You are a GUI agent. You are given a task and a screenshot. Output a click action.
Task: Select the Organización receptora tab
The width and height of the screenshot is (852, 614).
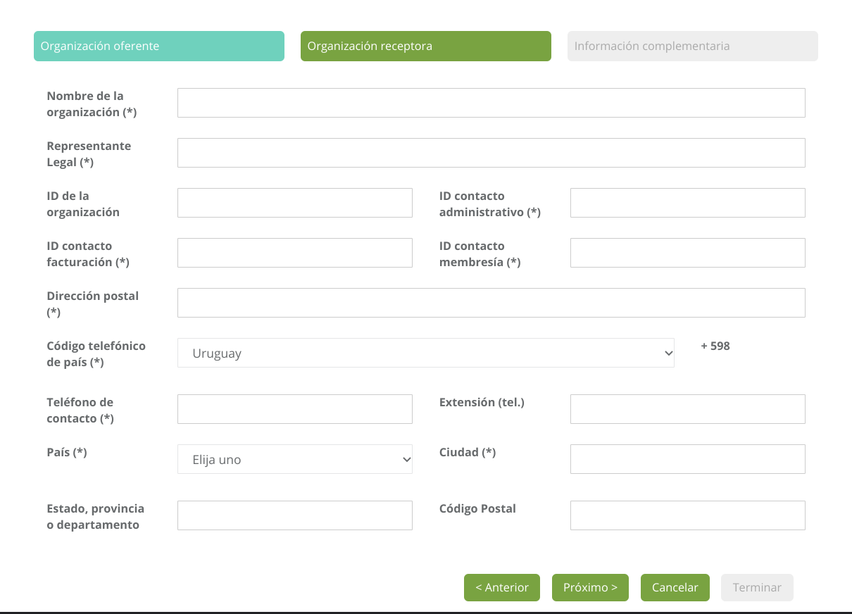425,46
